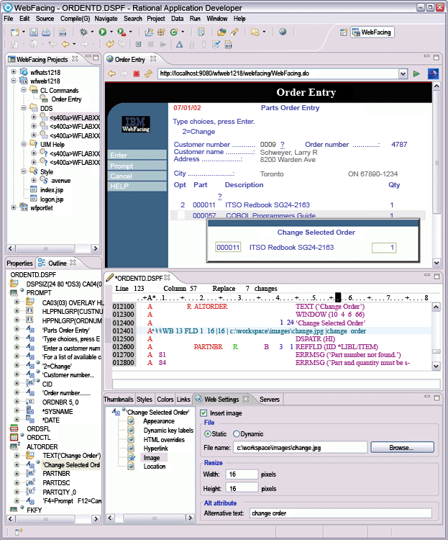This screenshot has width=448, height=540.
Task: Click the Run External Tools icon
Action: pos(121,32)
